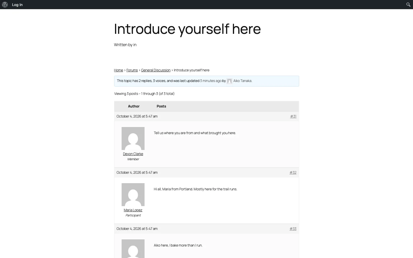Click the Member role label
The height and width of the screenshot is (258, 413).
tap(133, 159)
